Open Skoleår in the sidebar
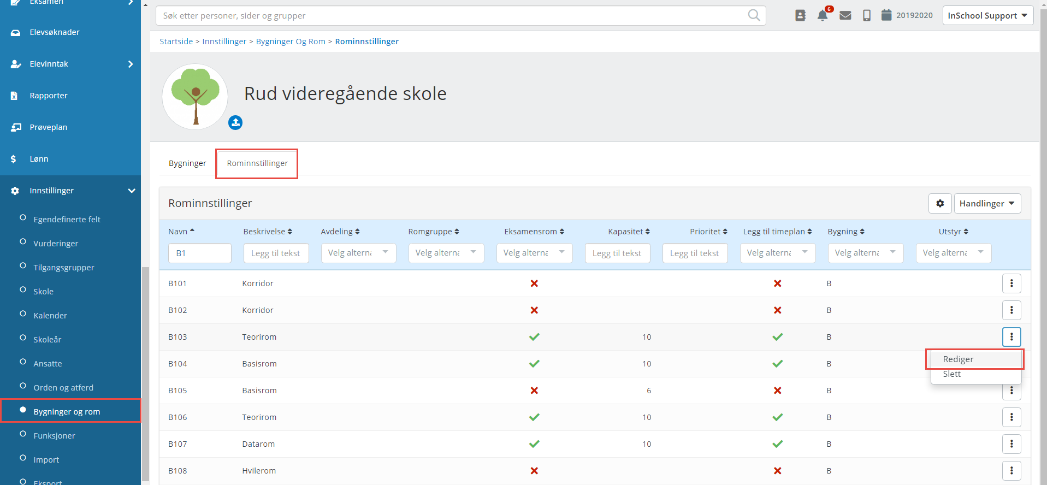1047x485 pixels. point(48,340)
